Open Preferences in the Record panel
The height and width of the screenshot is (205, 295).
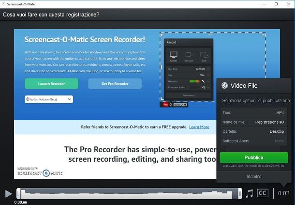(x=189, y=95)
